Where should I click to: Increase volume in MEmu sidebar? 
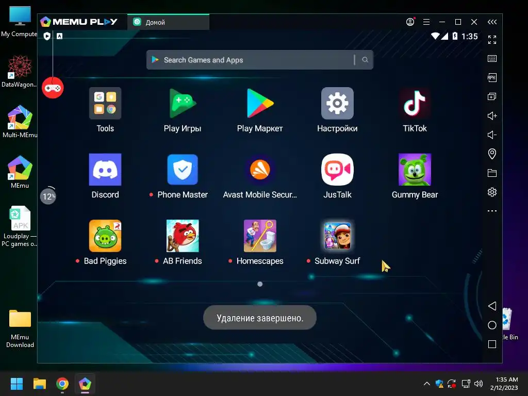click(x=492, y=116)
